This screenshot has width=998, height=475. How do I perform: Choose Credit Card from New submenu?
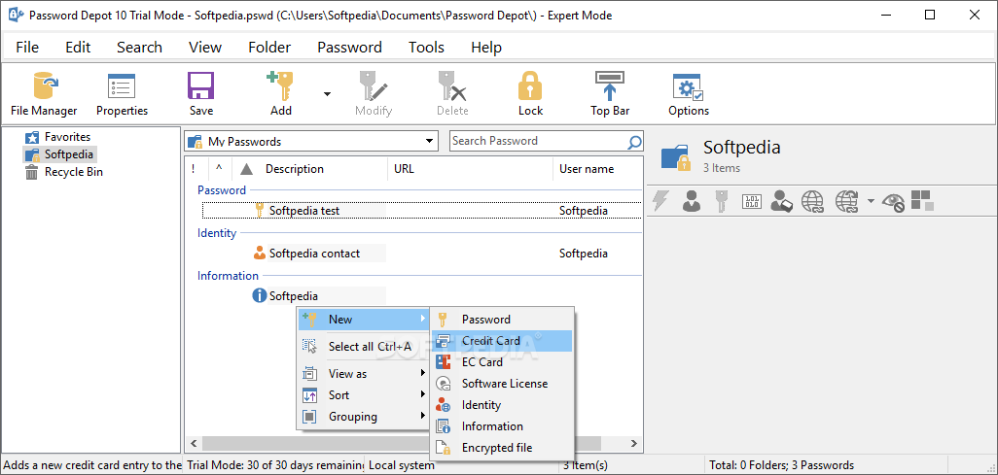(x=490, y=341)
